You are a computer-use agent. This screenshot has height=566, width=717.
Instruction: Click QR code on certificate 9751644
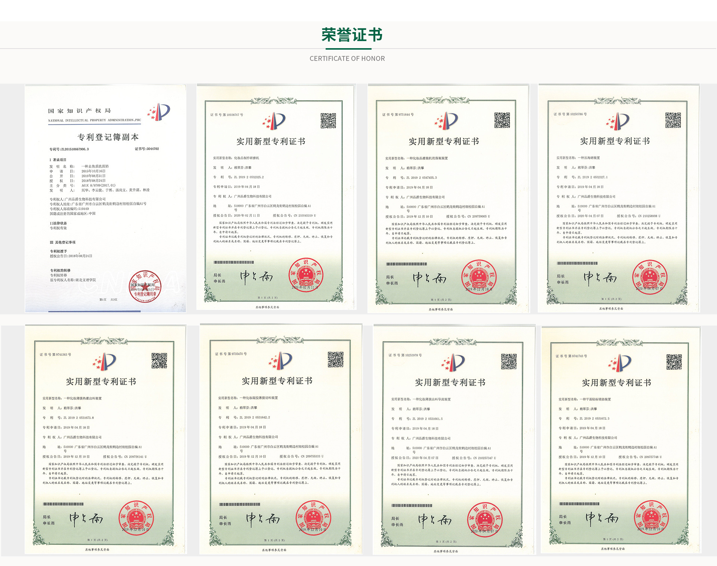coord(502,120)
